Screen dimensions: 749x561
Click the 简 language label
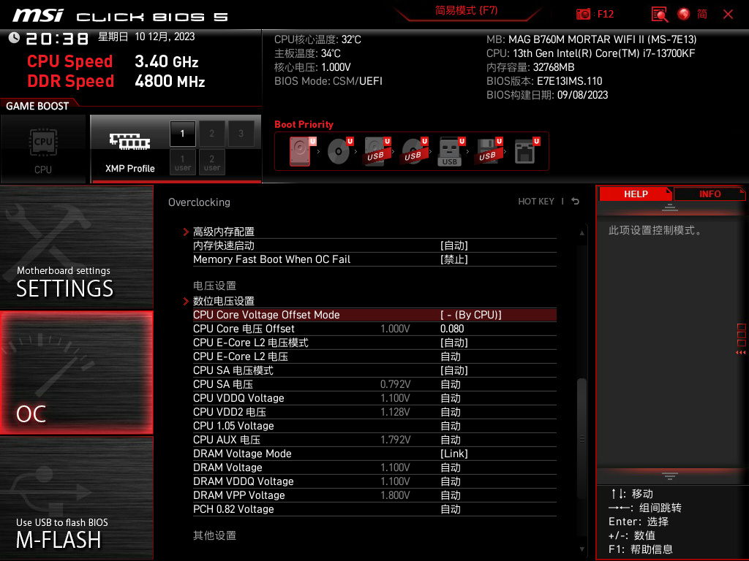pos(702,15)
